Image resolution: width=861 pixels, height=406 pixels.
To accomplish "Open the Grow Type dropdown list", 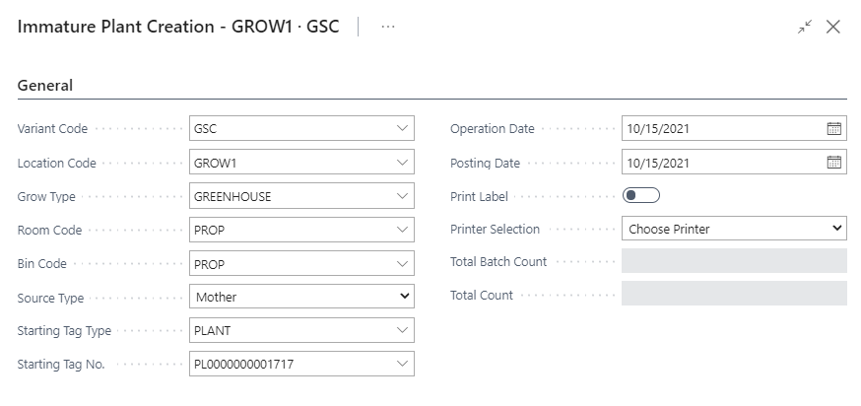I will pos(401,196).
